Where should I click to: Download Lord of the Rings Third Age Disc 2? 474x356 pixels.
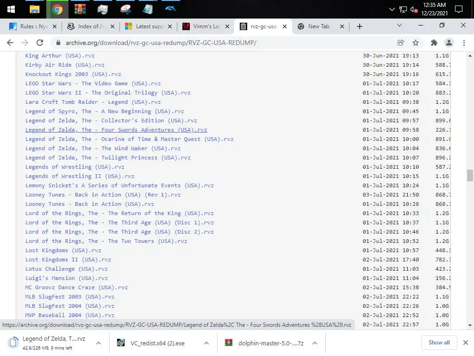click(119, 232)
